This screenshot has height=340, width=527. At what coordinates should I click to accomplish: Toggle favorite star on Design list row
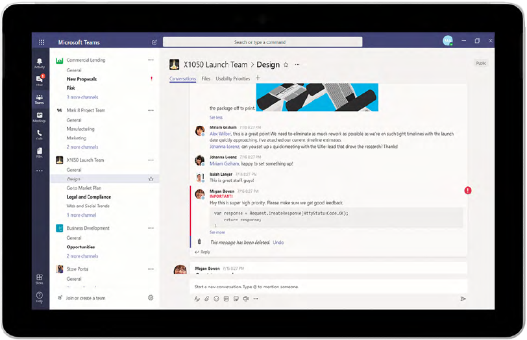pos(151,178)
